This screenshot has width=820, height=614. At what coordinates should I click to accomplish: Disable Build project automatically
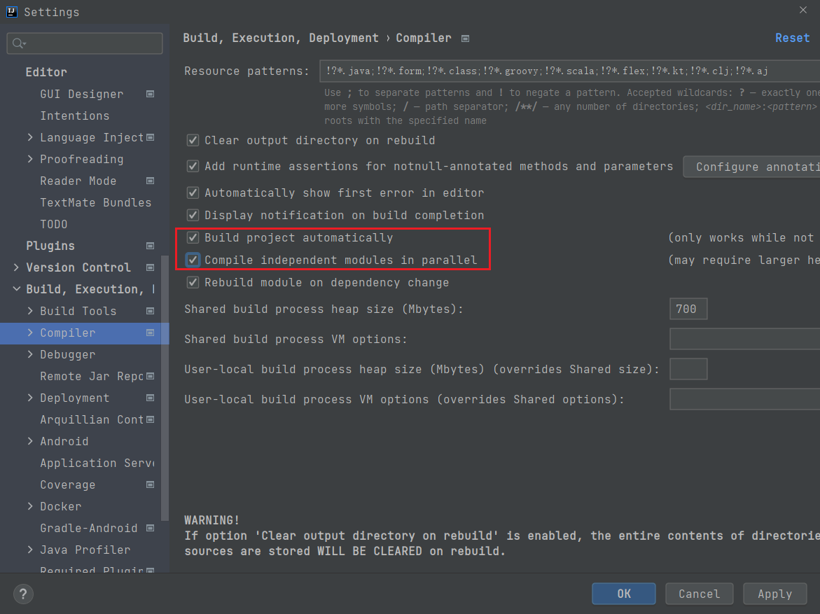coord(192,237)
